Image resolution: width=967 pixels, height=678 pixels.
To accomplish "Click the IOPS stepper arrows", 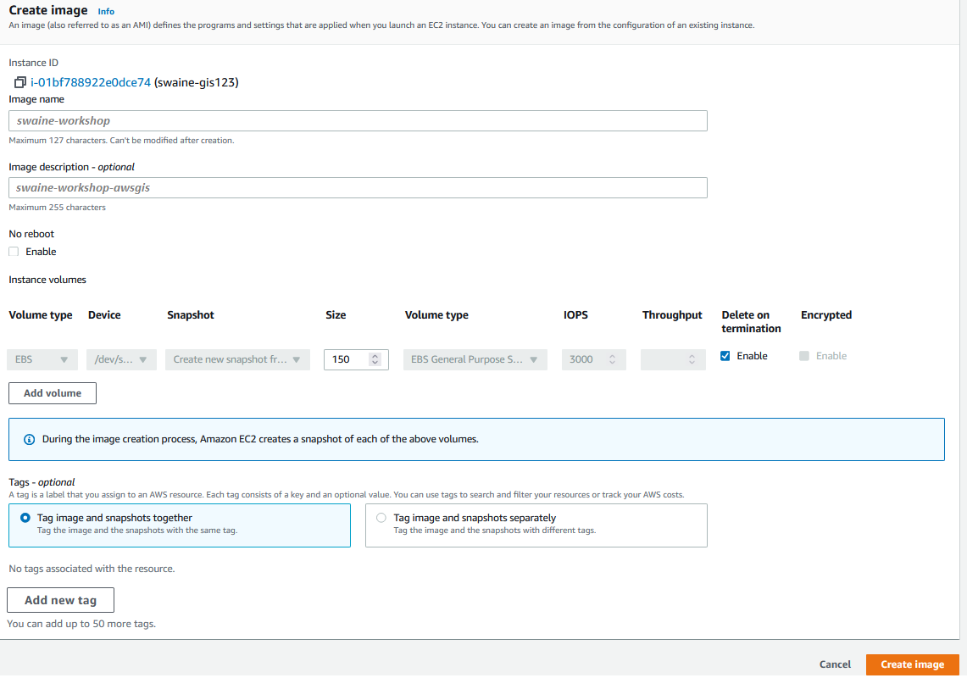I will coord(613,359).
